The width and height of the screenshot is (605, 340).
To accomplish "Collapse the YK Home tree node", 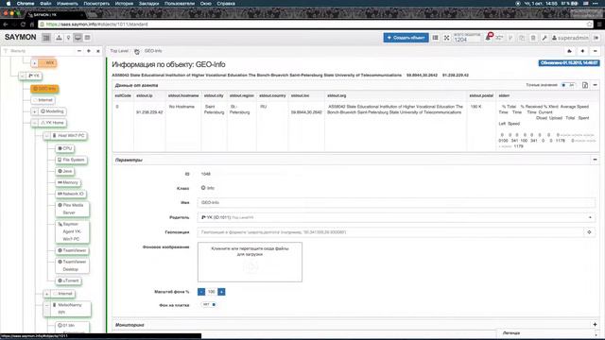I will pos(34,123).
